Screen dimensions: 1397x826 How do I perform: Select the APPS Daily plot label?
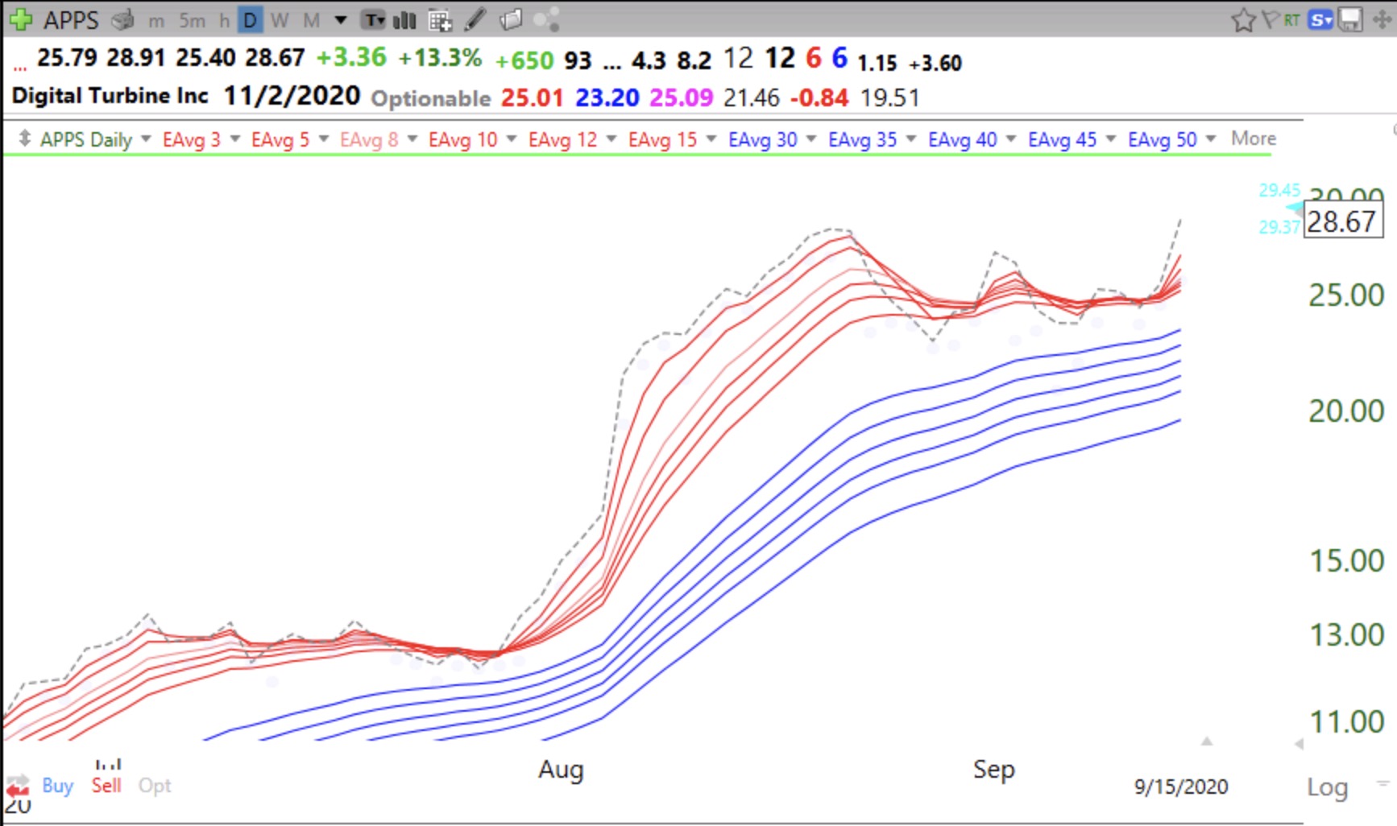pos(86,139)
